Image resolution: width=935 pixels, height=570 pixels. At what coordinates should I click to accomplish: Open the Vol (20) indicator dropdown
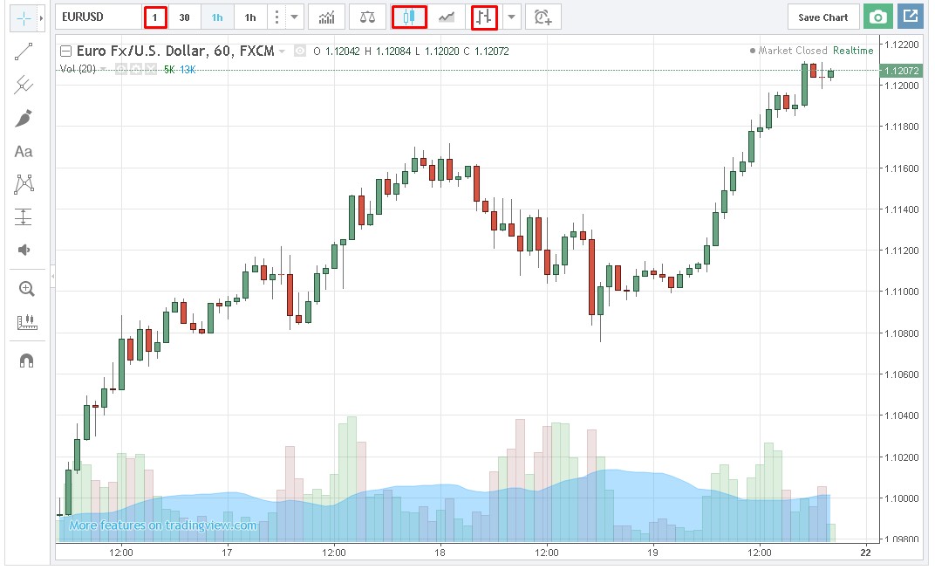(x=103, y=69)
